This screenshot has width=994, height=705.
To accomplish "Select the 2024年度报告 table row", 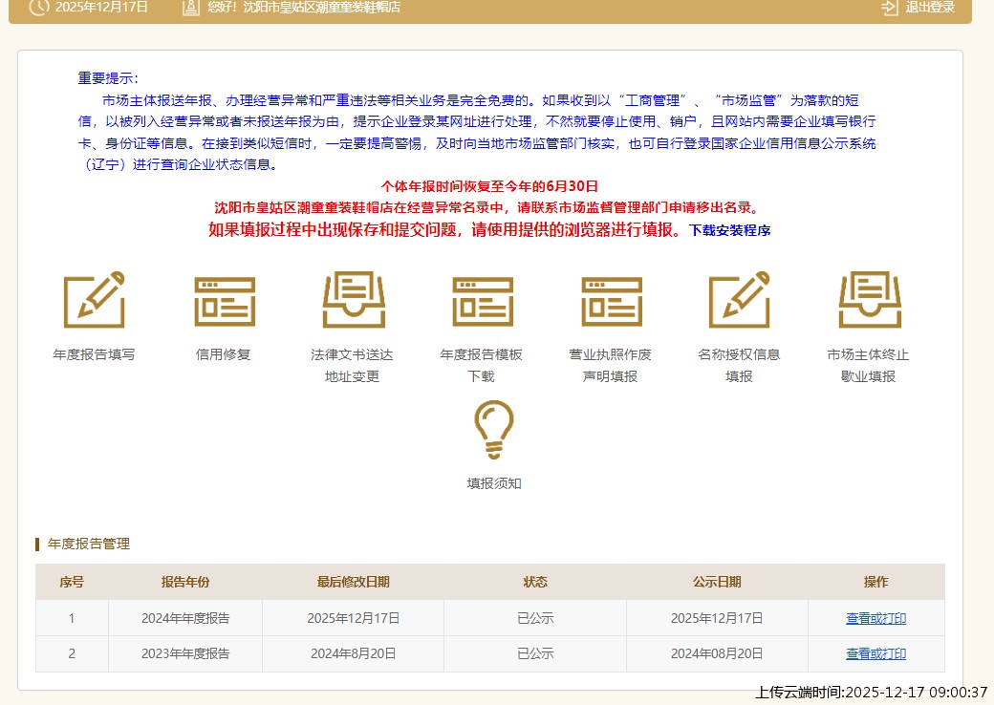I will click(x=382, y=618).
